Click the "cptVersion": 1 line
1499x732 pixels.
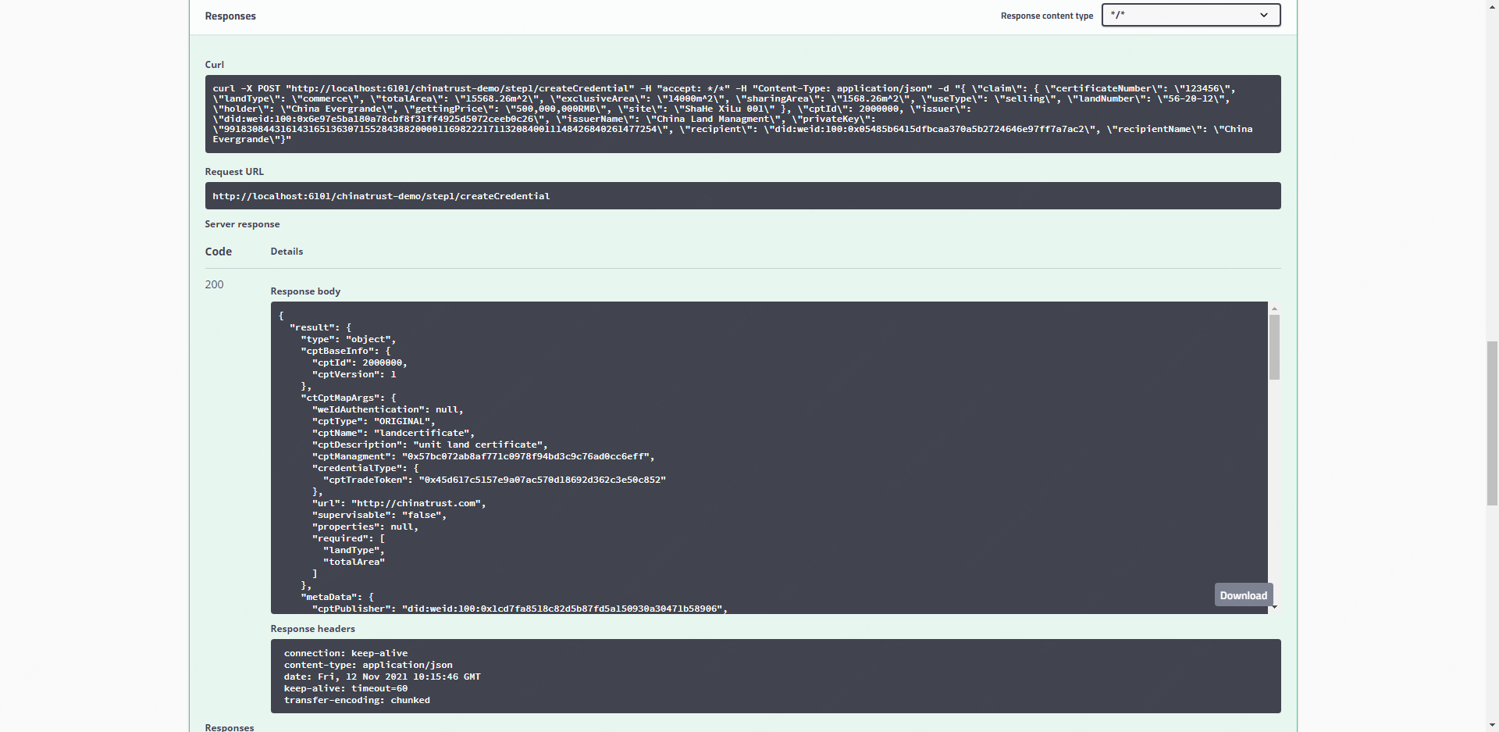[x=354, y=374]
